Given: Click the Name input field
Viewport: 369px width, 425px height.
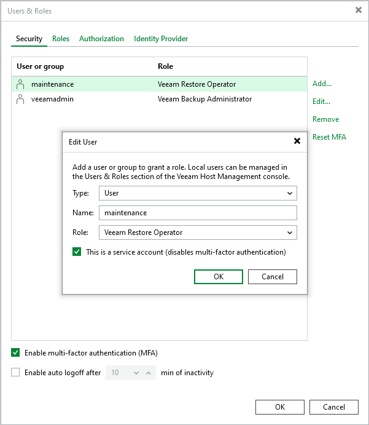Looking at the screenshot, I should tap(198, 213).
